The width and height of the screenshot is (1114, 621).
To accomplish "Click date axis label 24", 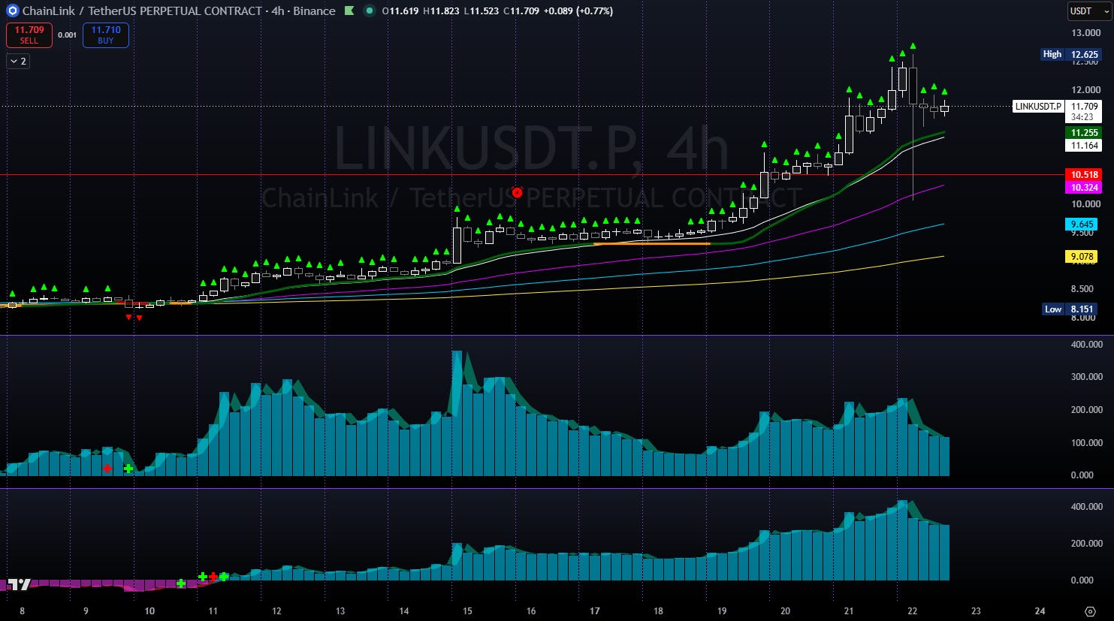I will tap(1040, 611).
